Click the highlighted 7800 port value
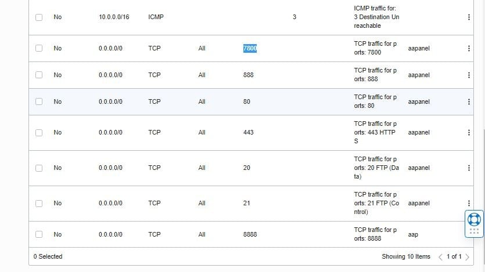This screenshot has width=485, height=272. [x=250, y=49]
